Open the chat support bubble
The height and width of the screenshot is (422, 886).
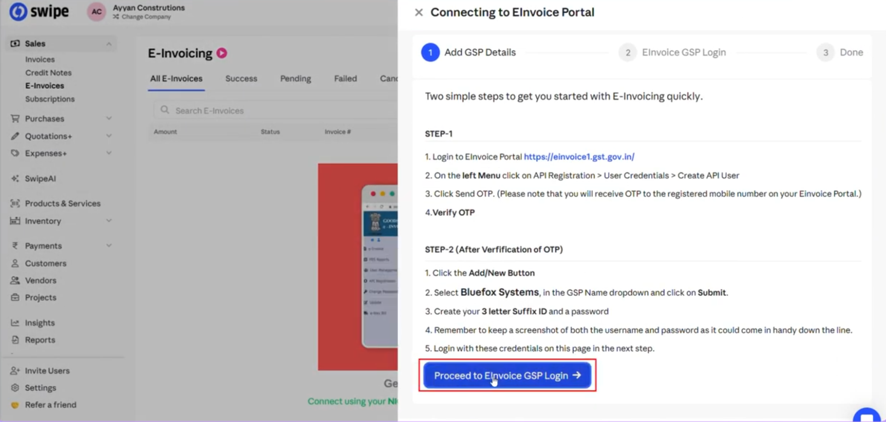click(867, 416)
